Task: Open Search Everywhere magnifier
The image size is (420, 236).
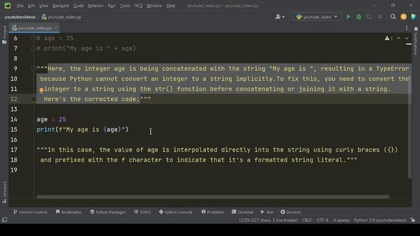Action: click(x=393, y=17)
